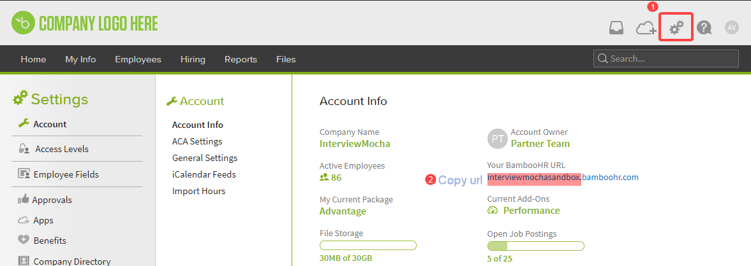Screen dimensions: 751x266
Task: Click the 86 active employees count
Action: click(x=336, y=178)
